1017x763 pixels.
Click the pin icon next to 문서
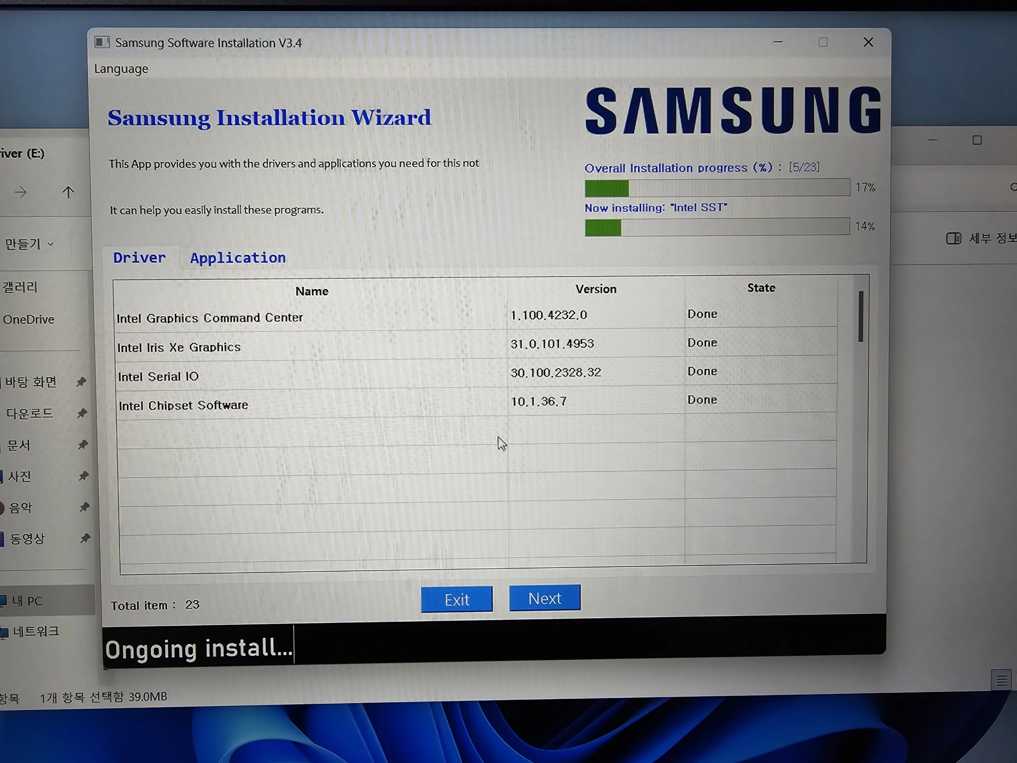pos(83,444)
